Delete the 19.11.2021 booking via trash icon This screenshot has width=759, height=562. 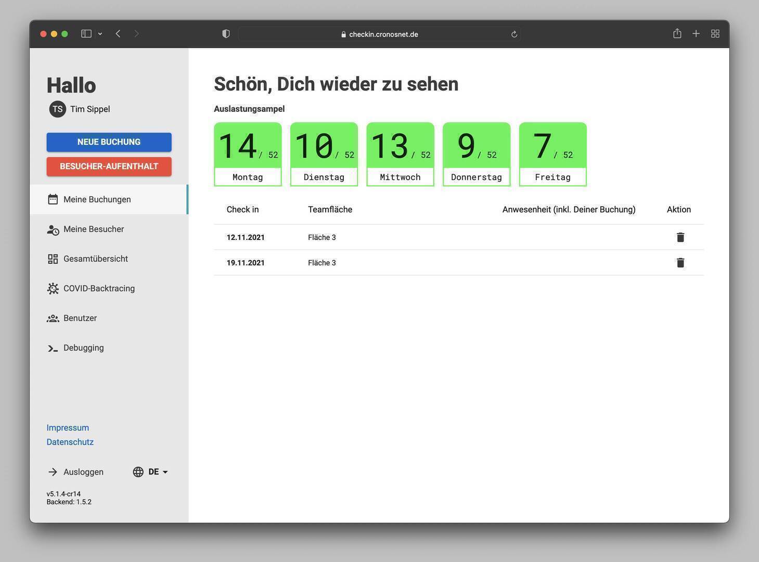[x=680, y=263]
